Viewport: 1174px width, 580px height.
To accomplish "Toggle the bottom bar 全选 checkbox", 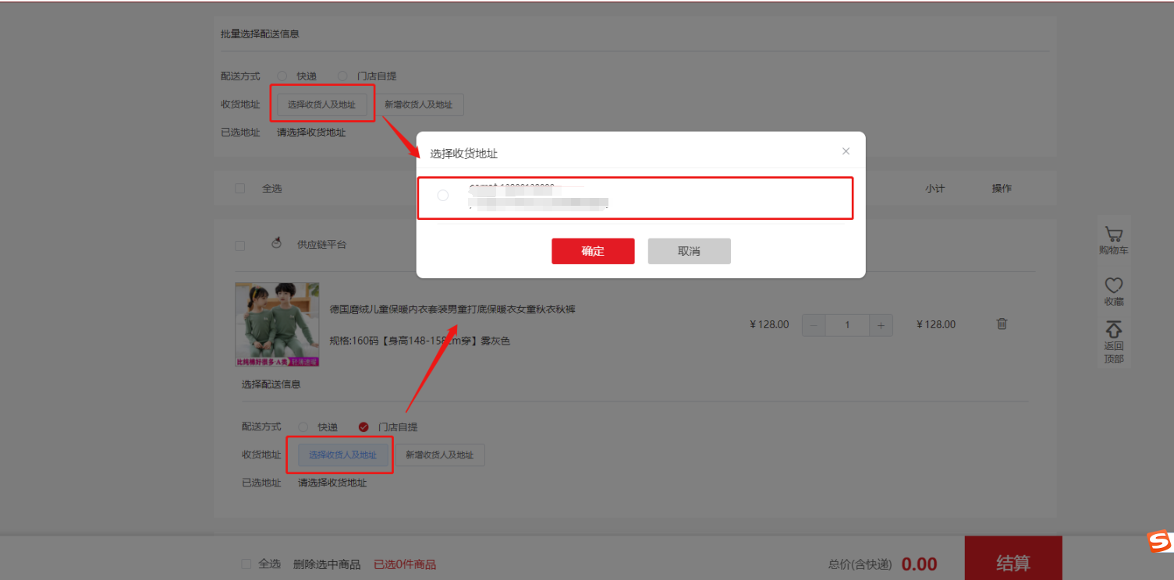I will [x=246, y=564].
